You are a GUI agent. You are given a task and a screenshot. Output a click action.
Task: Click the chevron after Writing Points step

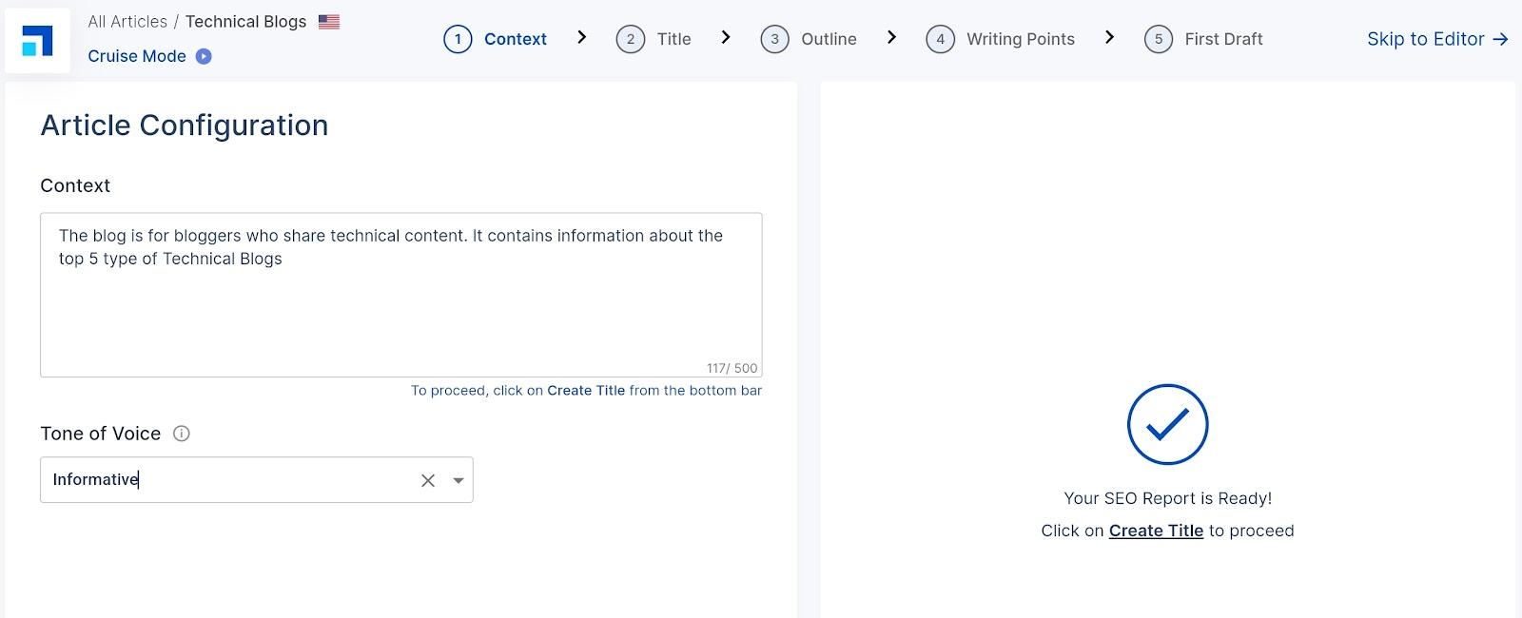1109,37
